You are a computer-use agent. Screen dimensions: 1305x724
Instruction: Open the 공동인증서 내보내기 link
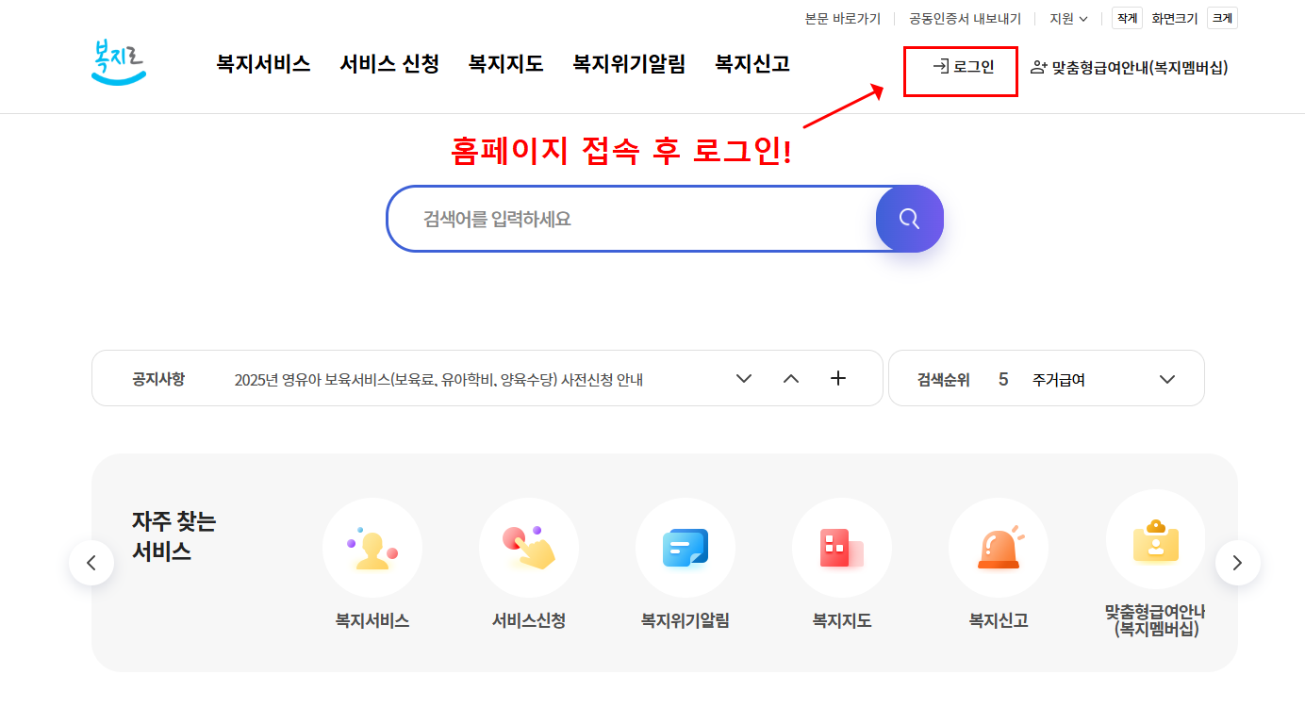tap(964, 17)
